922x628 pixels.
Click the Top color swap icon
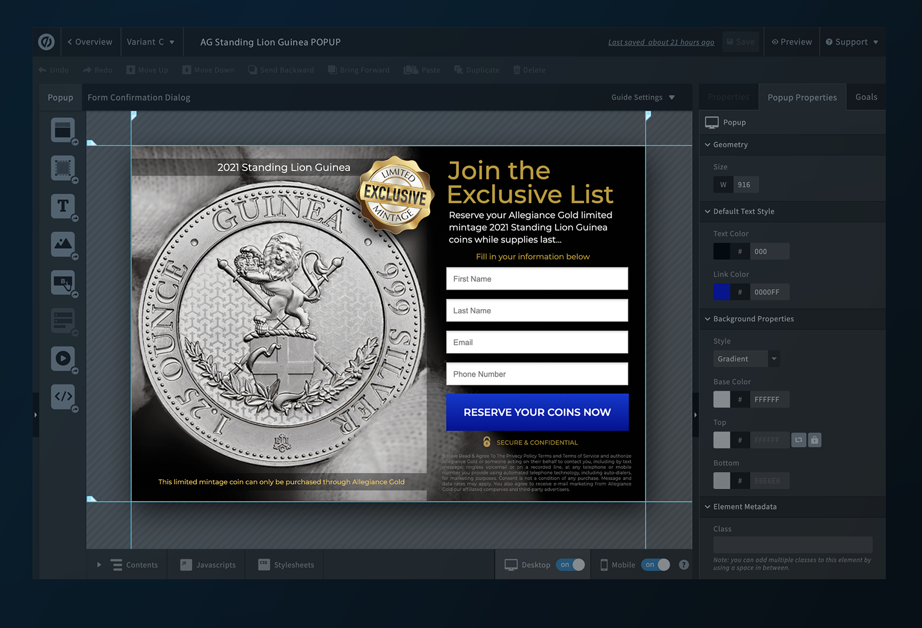point(799,440)
